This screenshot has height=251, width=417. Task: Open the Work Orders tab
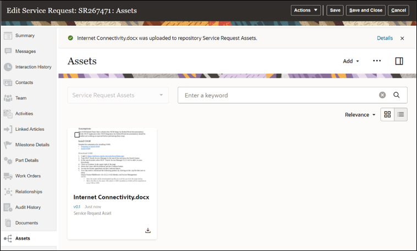28,176
